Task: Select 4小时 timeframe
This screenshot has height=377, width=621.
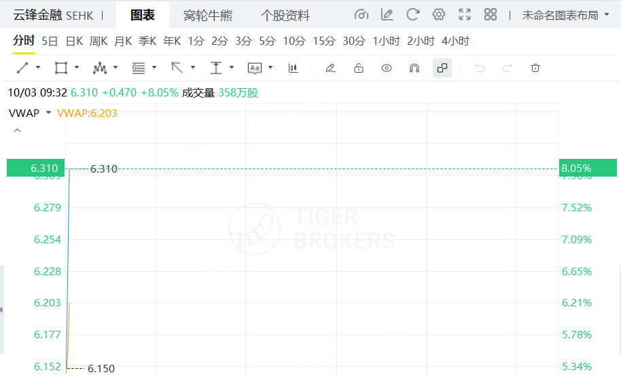Action: coord(455,41)
